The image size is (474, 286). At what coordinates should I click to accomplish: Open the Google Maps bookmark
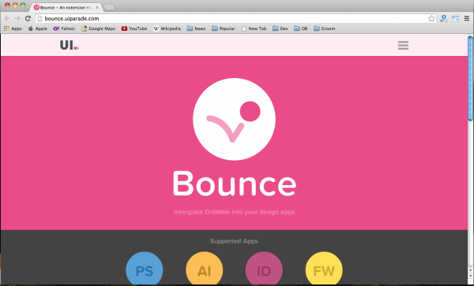[98, 28]
